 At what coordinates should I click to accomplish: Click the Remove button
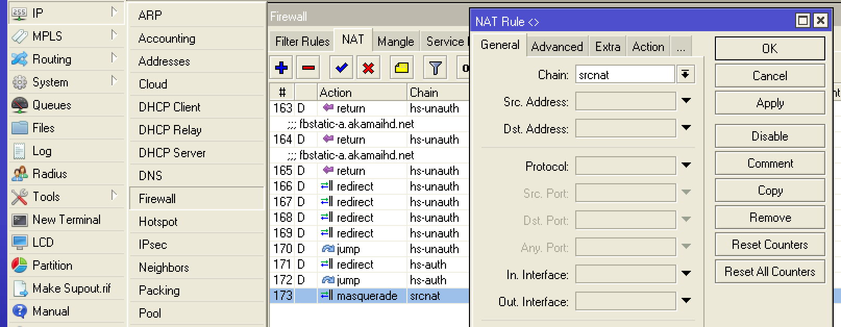(770, 218)
